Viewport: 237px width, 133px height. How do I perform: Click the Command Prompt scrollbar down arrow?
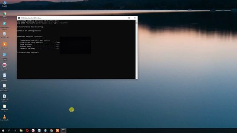[x=137, y=78]
